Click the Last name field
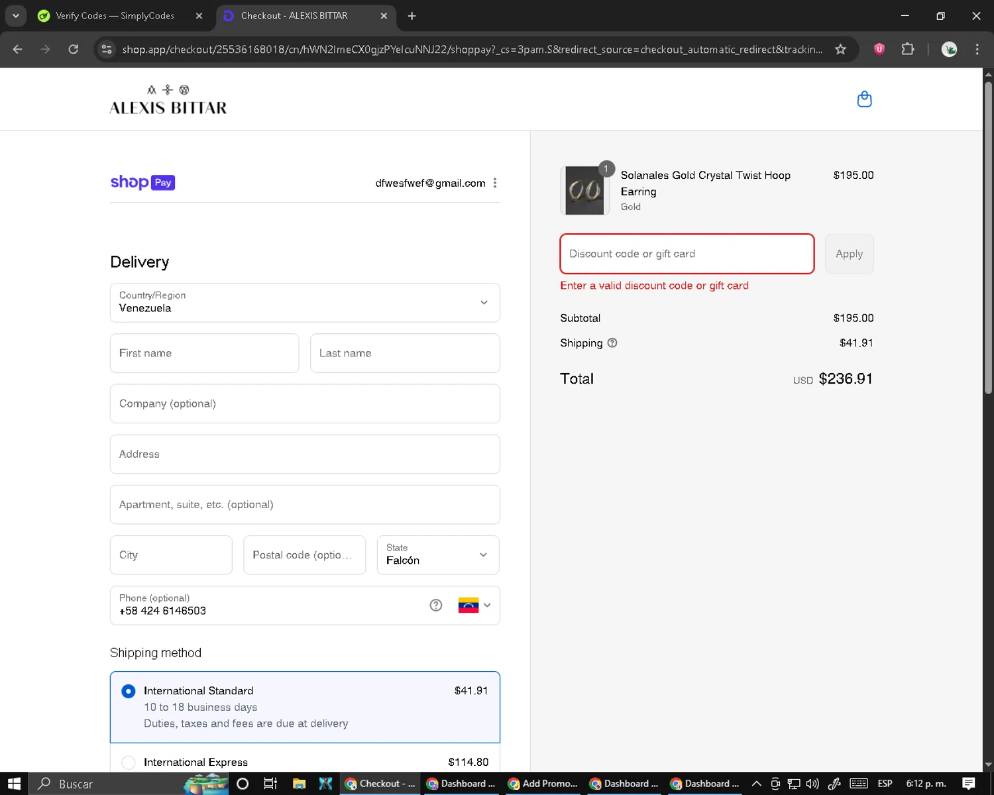Image resolution: width=994 pixels, height=795 pixels. click(x=405, y=353)
